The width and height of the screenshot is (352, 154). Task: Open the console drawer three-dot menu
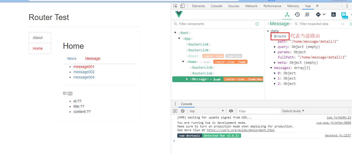click(x=175, y=104)
